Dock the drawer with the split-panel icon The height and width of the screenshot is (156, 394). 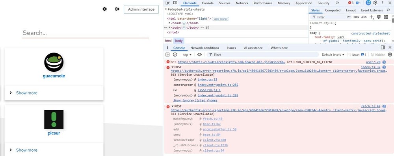coord(383,47)
